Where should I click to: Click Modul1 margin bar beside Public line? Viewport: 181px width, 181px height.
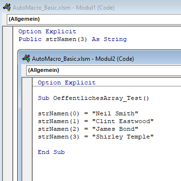pyautogui.click(x=8, y=39)
